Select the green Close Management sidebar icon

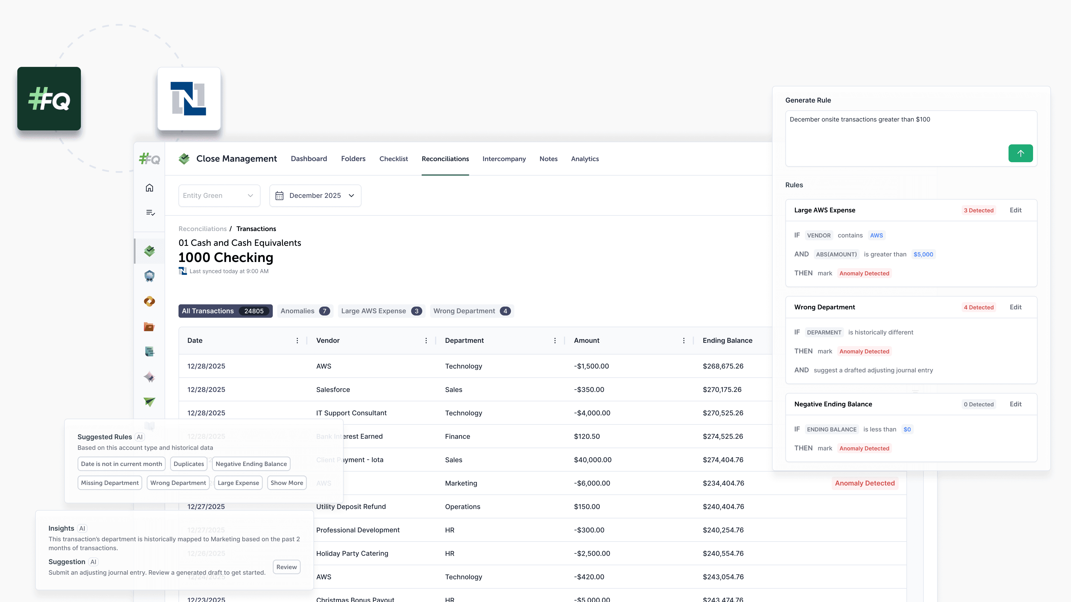pos(149,251)
